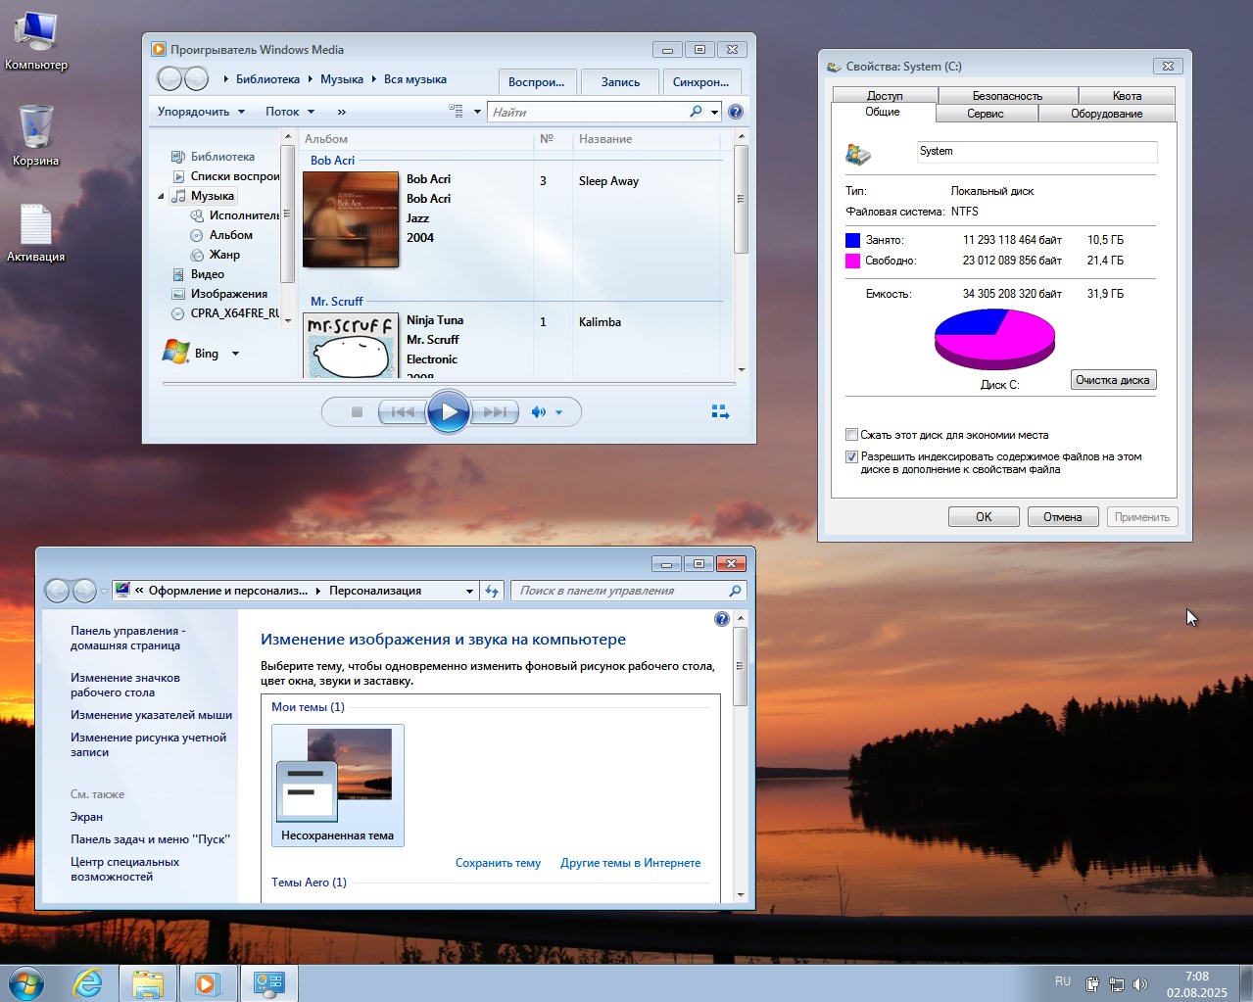This screenshot has width=1253, height=1002.
Task: Skip to next track
Action: [x=495, y=412]
